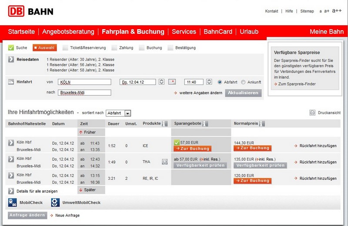Click the Später down arrow

point(81,190)
